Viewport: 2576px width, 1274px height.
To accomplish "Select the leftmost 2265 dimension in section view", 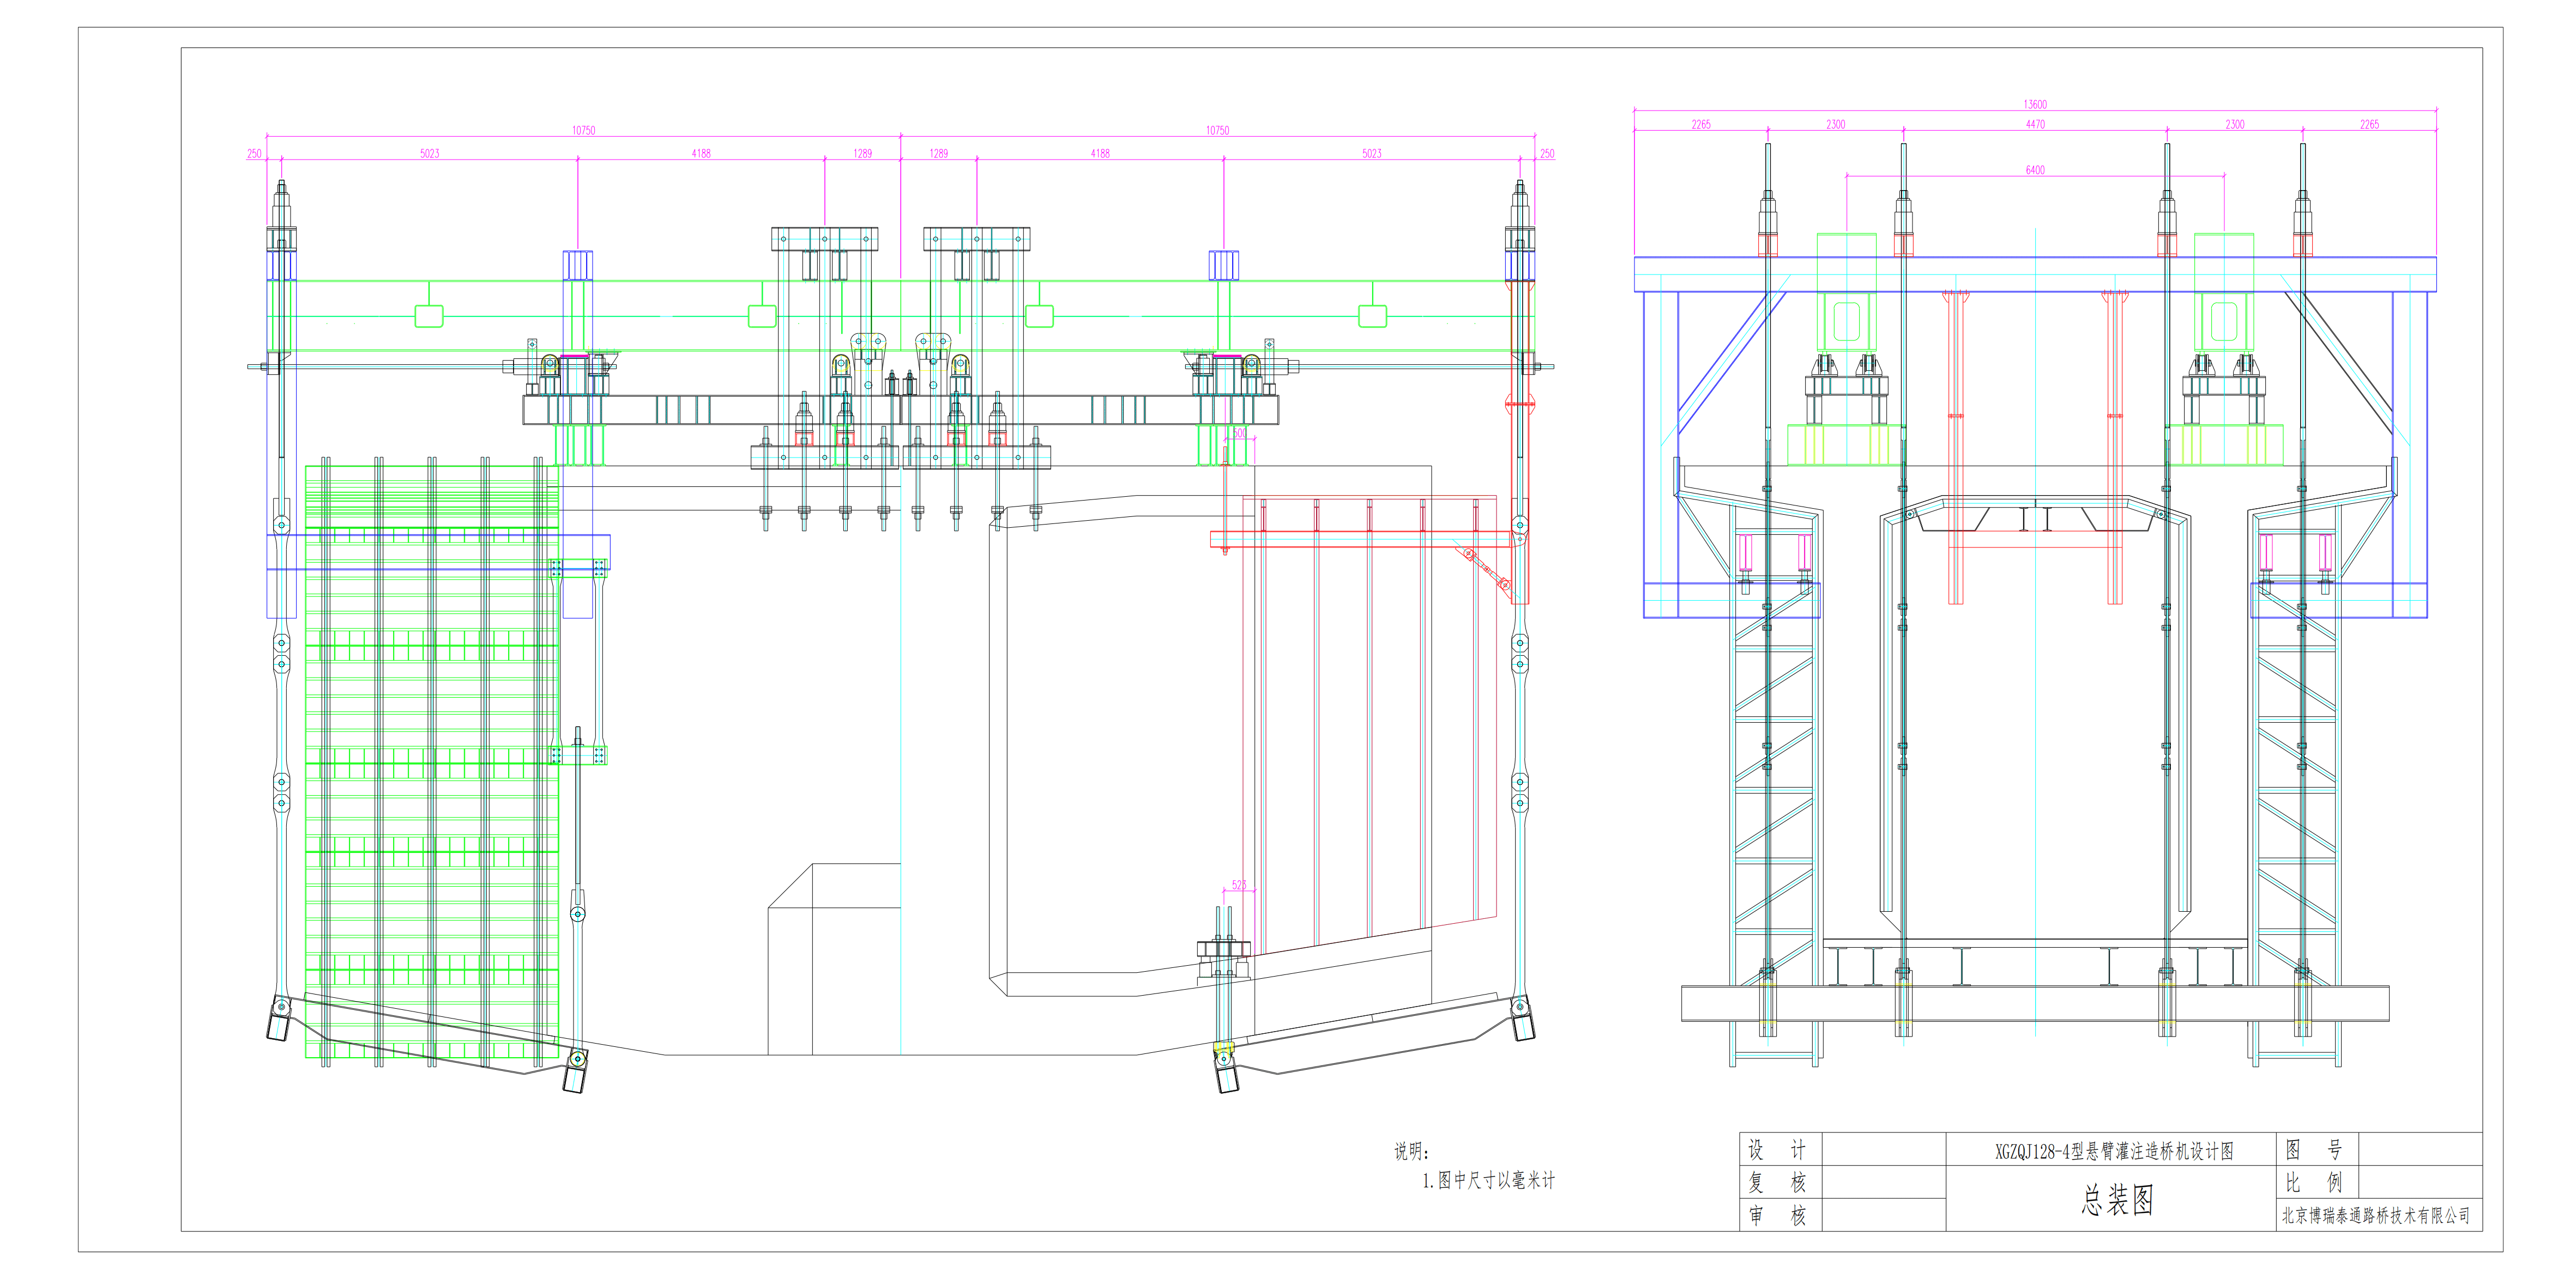I will pos(1701,124).
